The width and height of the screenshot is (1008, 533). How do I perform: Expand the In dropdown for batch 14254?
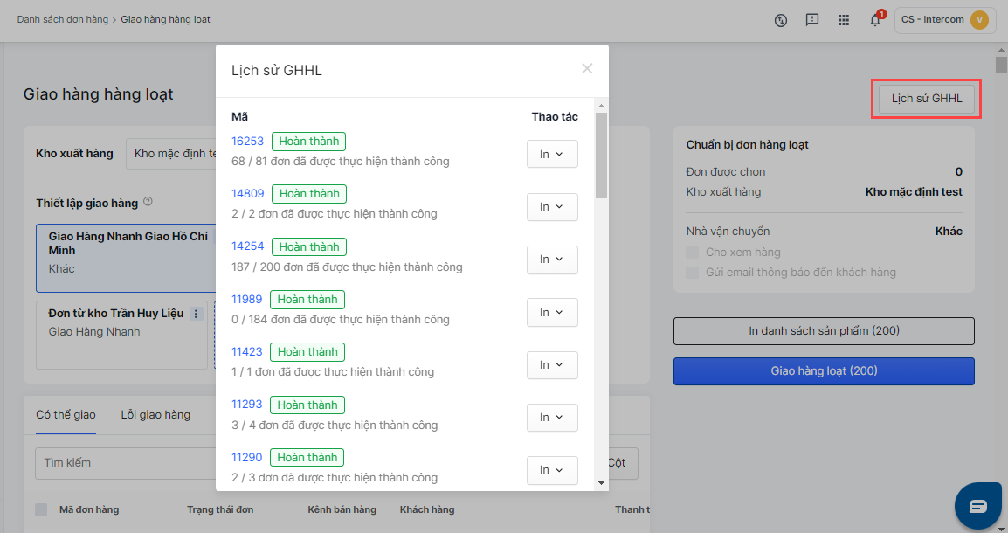[x=552, y=260]
